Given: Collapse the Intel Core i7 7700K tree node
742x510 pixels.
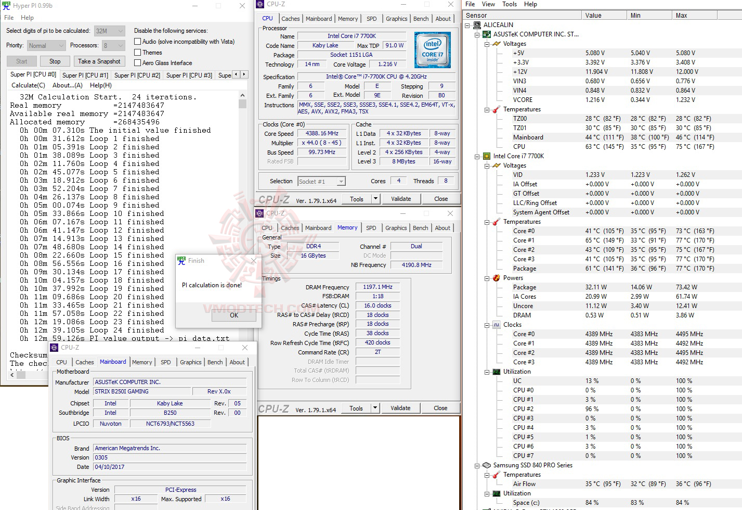Looking at the screenshot, I should pyautogui.click(x=477, y=156).
